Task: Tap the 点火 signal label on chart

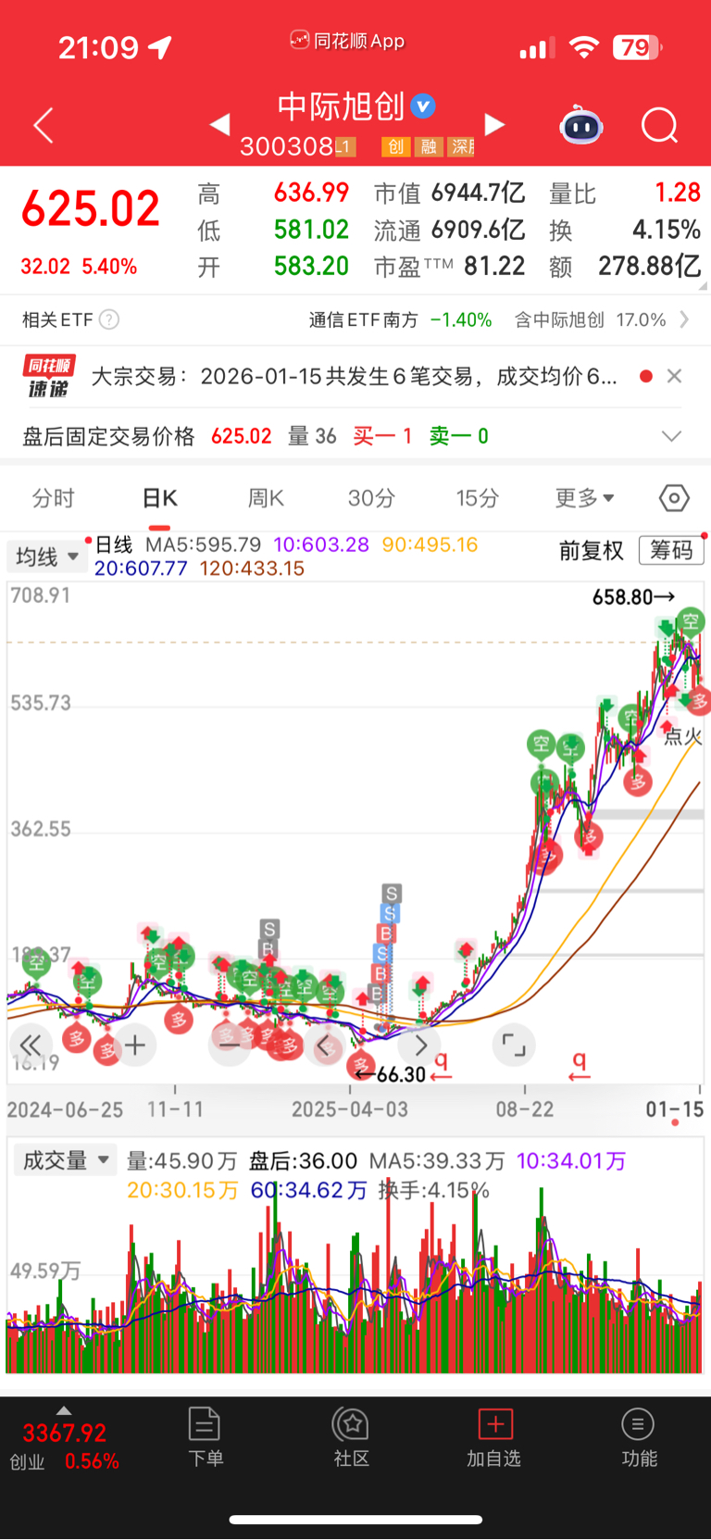Action: [x=683, y=736]
